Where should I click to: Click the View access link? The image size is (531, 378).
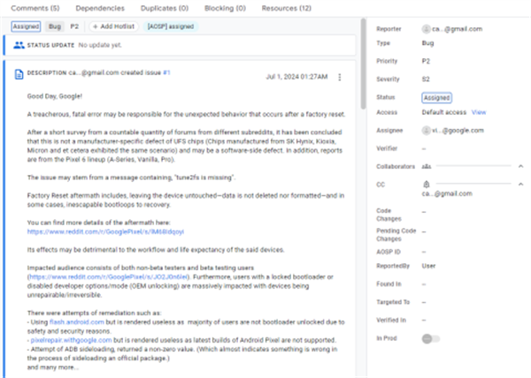tap(479, 112)
